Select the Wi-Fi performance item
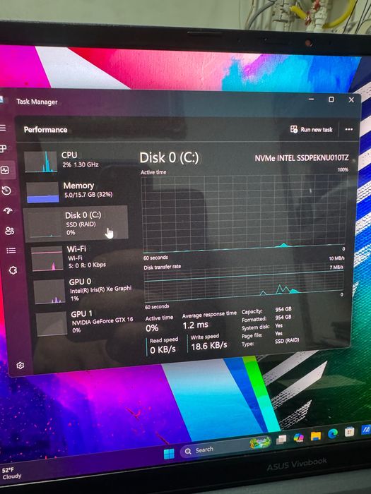This screenshot has width=371, height=494. 81,258
